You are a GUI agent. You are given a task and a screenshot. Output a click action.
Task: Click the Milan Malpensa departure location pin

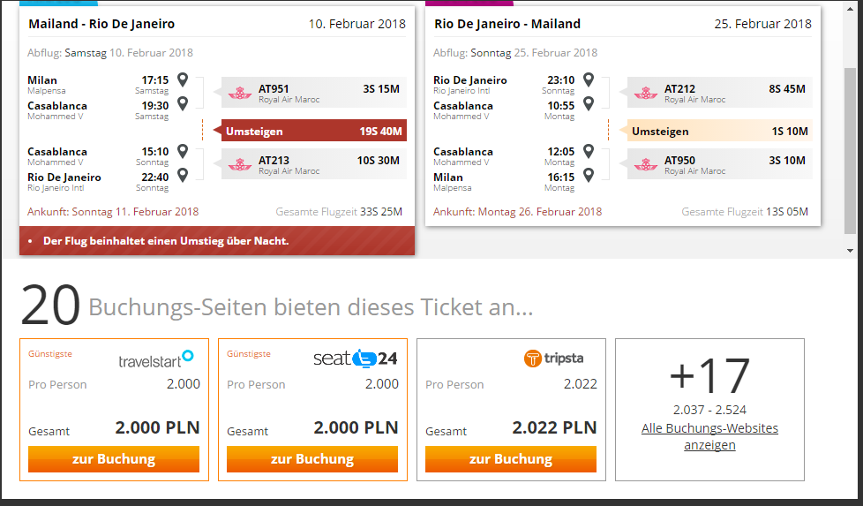point(183,79)
